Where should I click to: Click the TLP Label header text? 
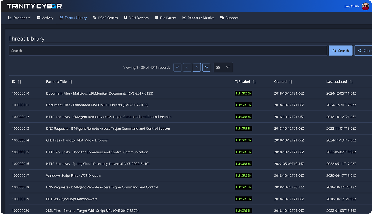(242, 82)
